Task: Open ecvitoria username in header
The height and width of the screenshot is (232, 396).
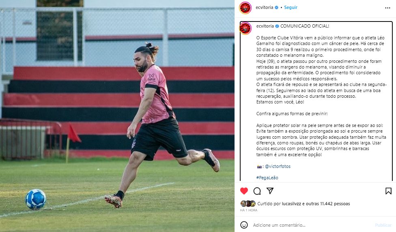Action: [x=265, y=7]
